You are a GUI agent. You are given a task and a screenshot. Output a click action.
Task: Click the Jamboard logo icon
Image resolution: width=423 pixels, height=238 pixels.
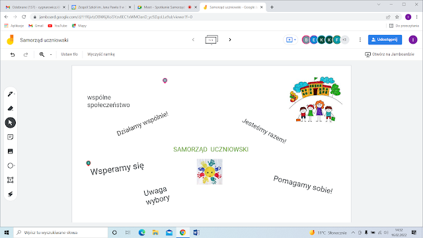[x=11, y=40]
